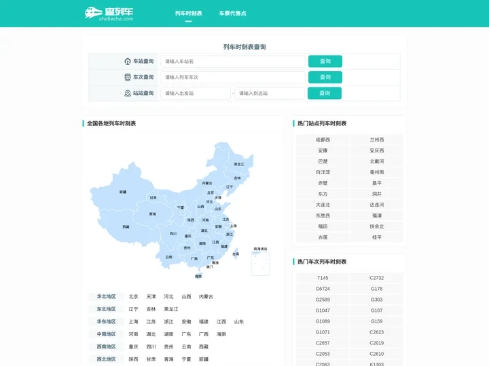Select 云南 province on the map

coord(168,257)
